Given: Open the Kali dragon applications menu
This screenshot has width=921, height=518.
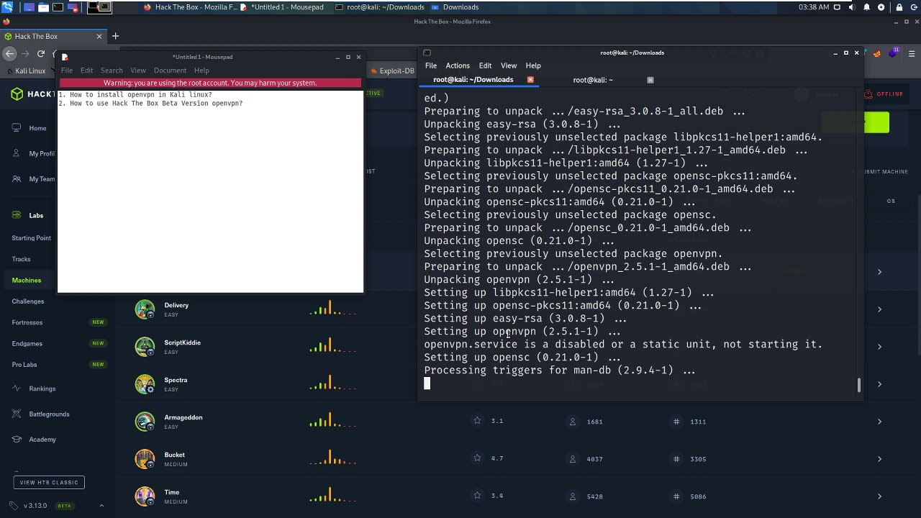Looking at the screenshot, I should coord(6,7).
